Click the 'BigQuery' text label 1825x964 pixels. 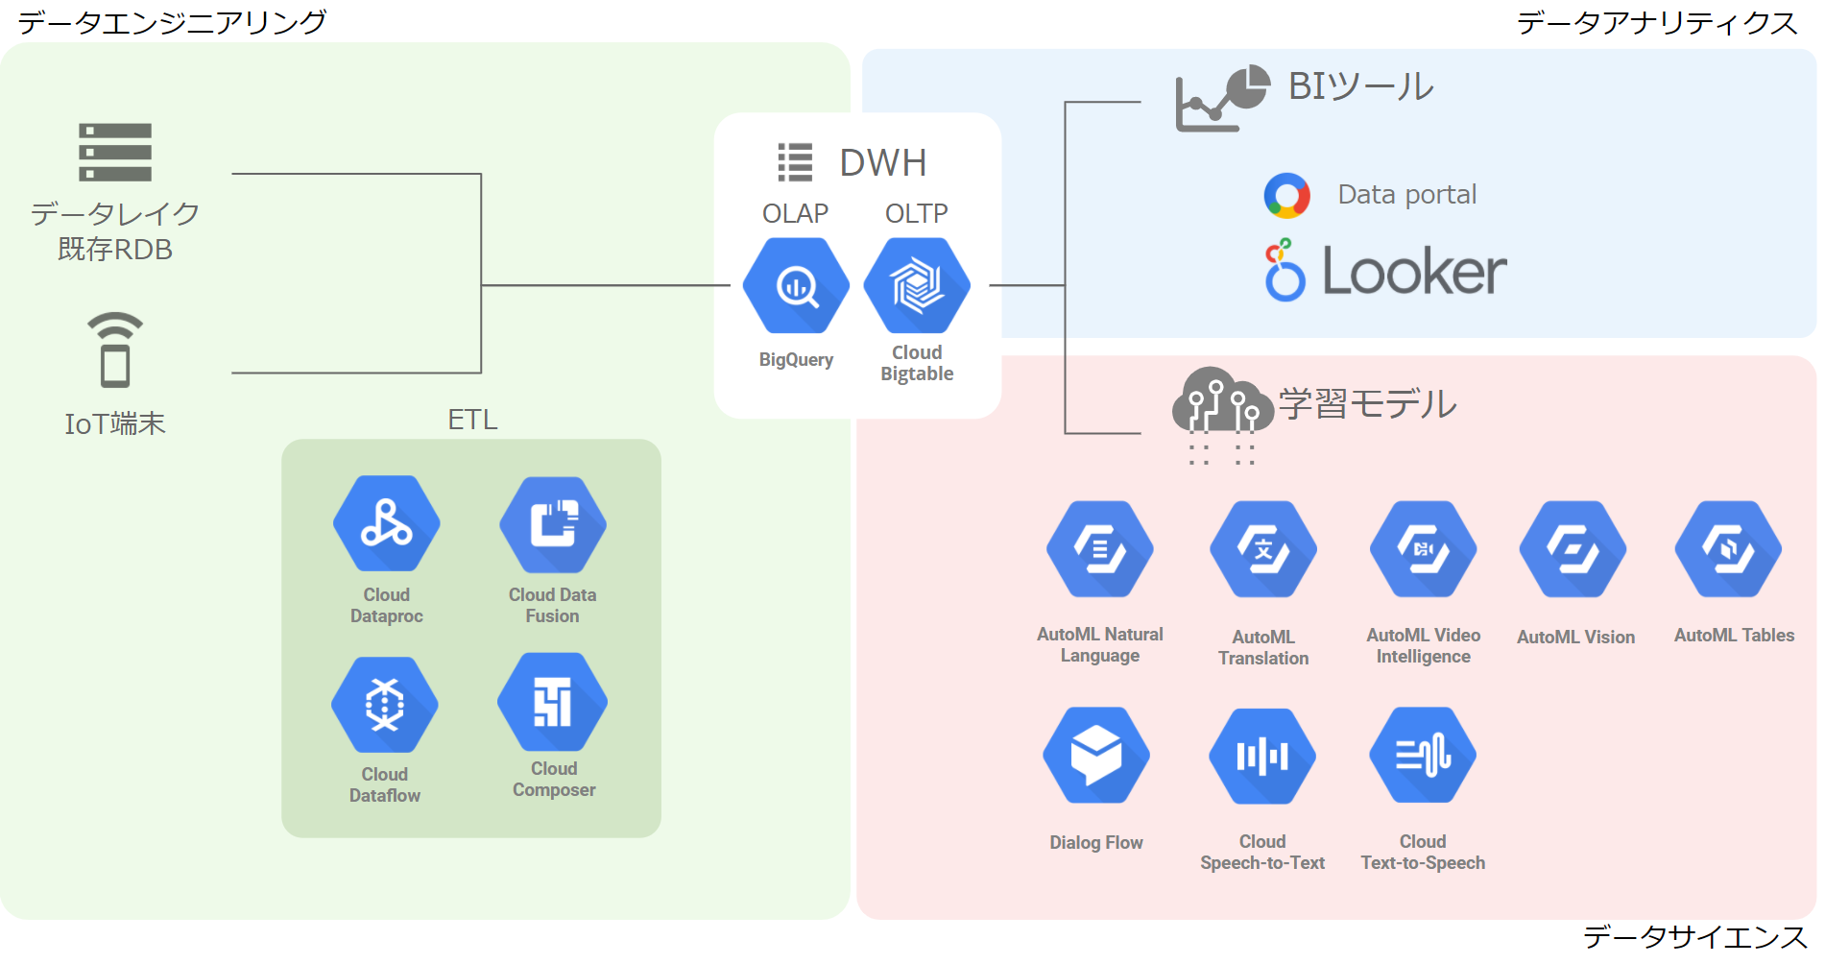(796, 360)
